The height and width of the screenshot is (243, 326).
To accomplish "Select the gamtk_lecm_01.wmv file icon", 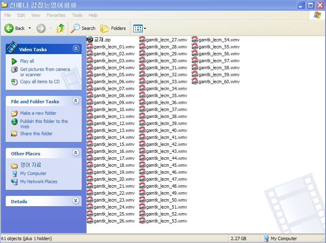I will click(90, 47).
